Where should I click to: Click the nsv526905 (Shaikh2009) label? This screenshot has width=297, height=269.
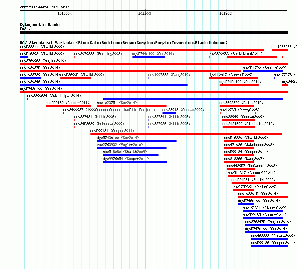point(82,75)
